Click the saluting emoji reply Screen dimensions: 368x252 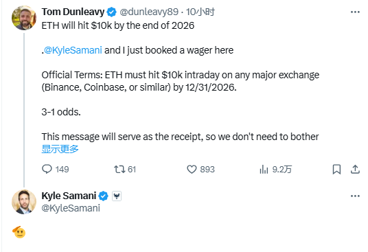19,232
